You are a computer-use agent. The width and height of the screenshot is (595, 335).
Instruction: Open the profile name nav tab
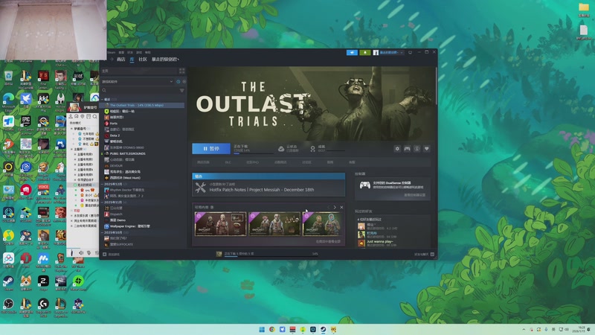click(165, 60)
